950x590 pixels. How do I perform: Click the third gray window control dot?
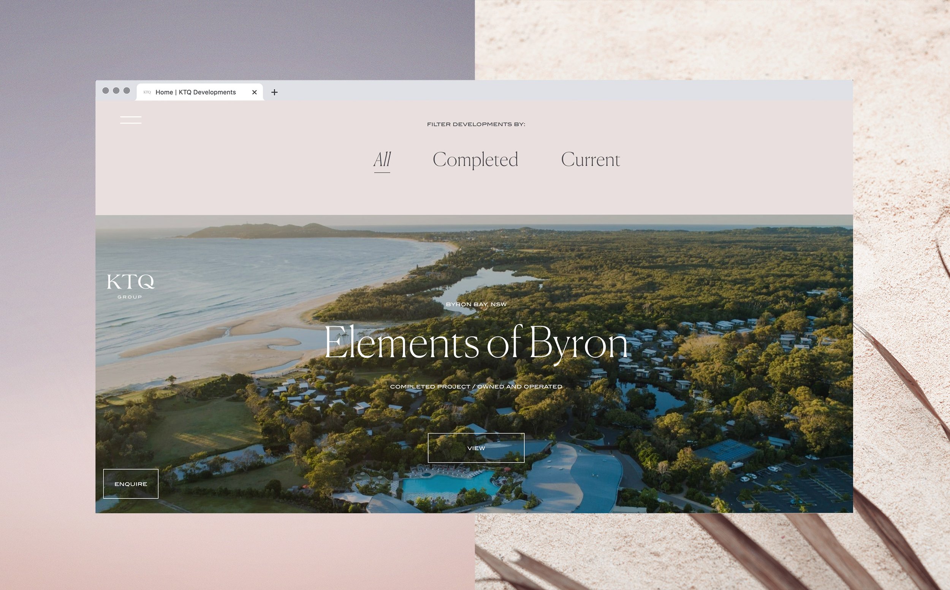127,90
